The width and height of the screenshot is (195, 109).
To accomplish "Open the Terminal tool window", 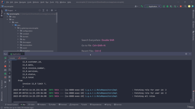I will (63, 104).
